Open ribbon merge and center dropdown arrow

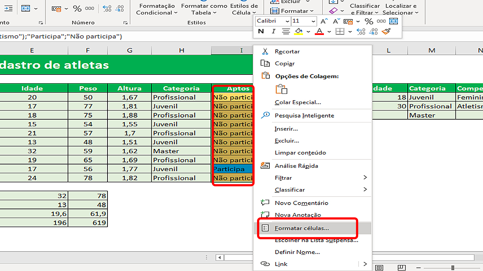36,8
